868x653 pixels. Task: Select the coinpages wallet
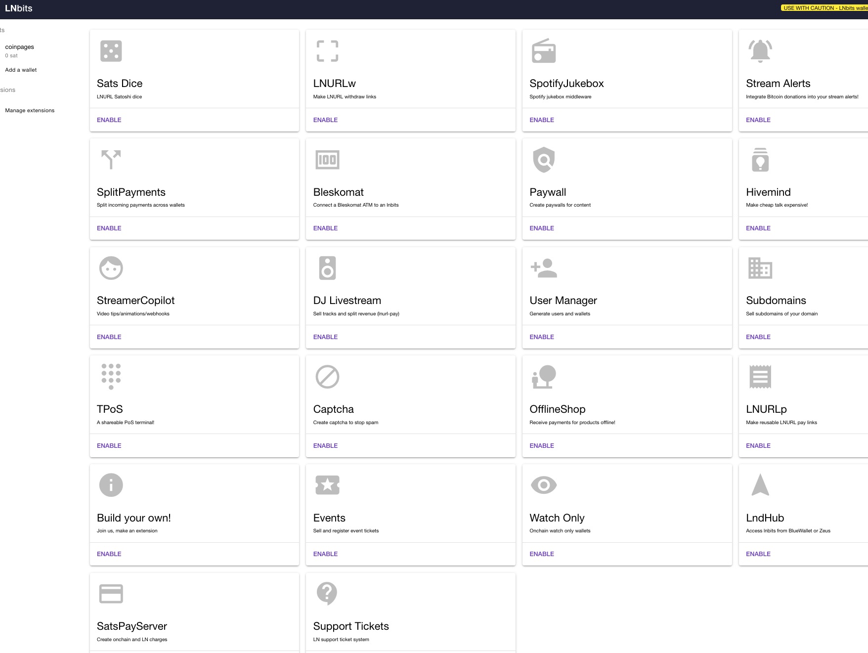click(x=19, y=46)
